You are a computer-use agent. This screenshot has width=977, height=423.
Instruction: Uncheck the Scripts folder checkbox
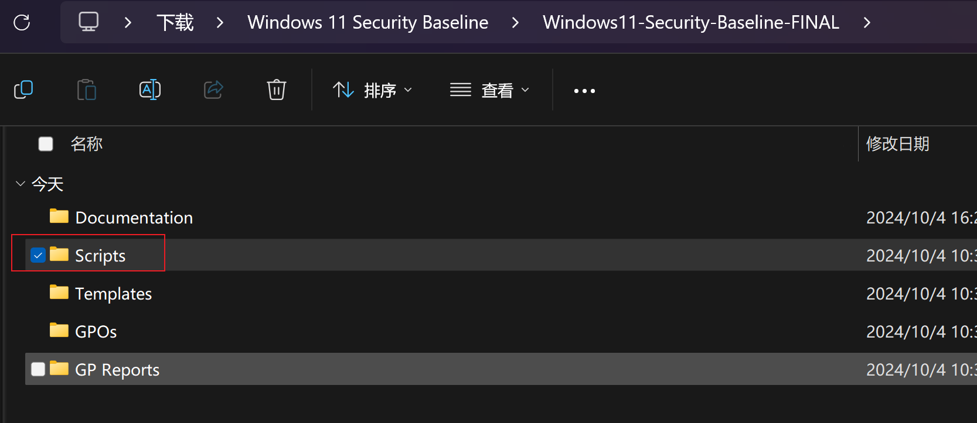38,256
